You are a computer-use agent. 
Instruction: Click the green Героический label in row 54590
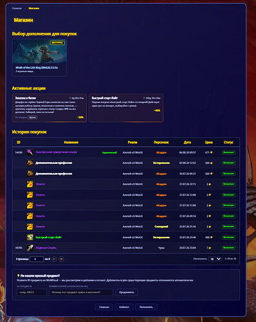click(109, 152)
